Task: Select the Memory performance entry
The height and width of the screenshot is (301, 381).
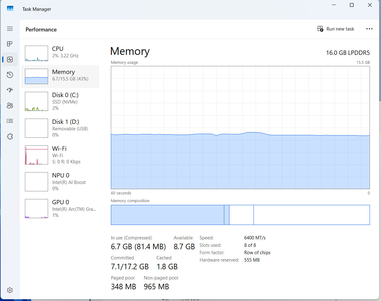Action: 60,76
